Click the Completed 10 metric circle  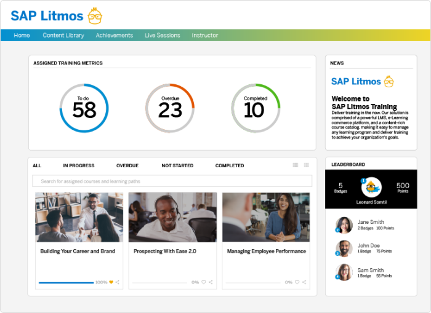(256, 108)
